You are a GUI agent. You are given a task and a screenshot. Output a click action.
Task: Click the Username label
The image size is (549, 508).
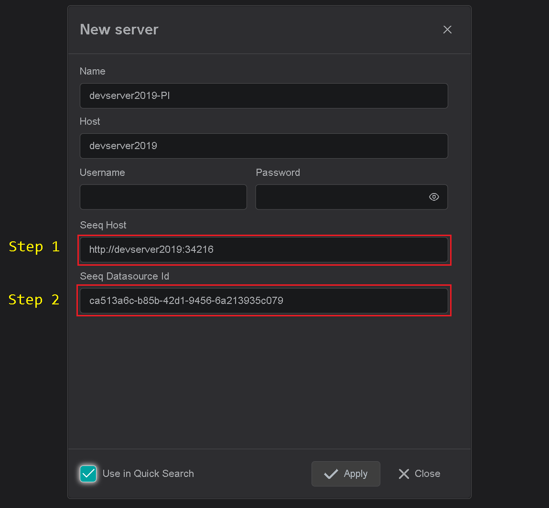point(102,173)
